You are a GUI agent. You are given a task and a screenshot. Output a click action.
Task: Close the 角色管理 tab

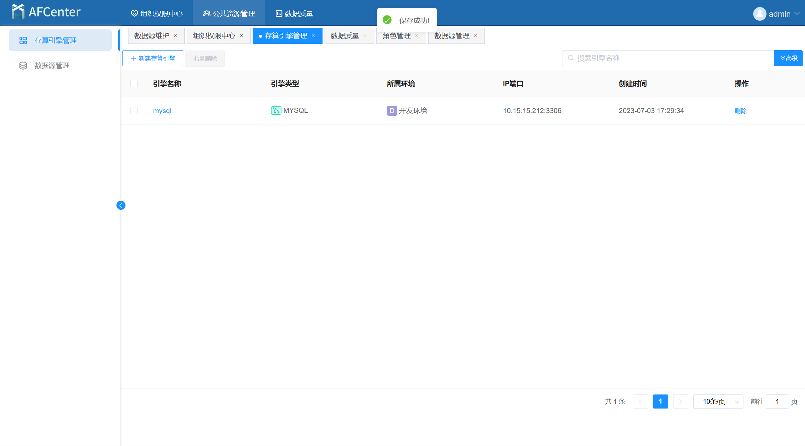click(x=417, y=36)
